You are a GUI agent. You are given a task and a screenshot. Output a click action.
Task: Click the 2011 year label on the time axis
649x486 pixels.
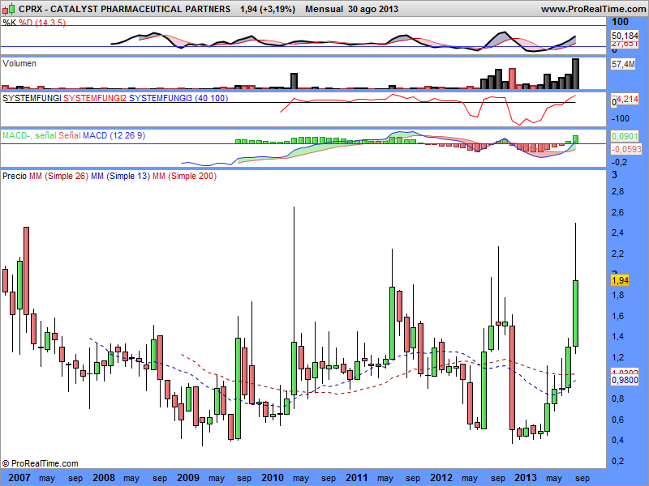point(357,478)
